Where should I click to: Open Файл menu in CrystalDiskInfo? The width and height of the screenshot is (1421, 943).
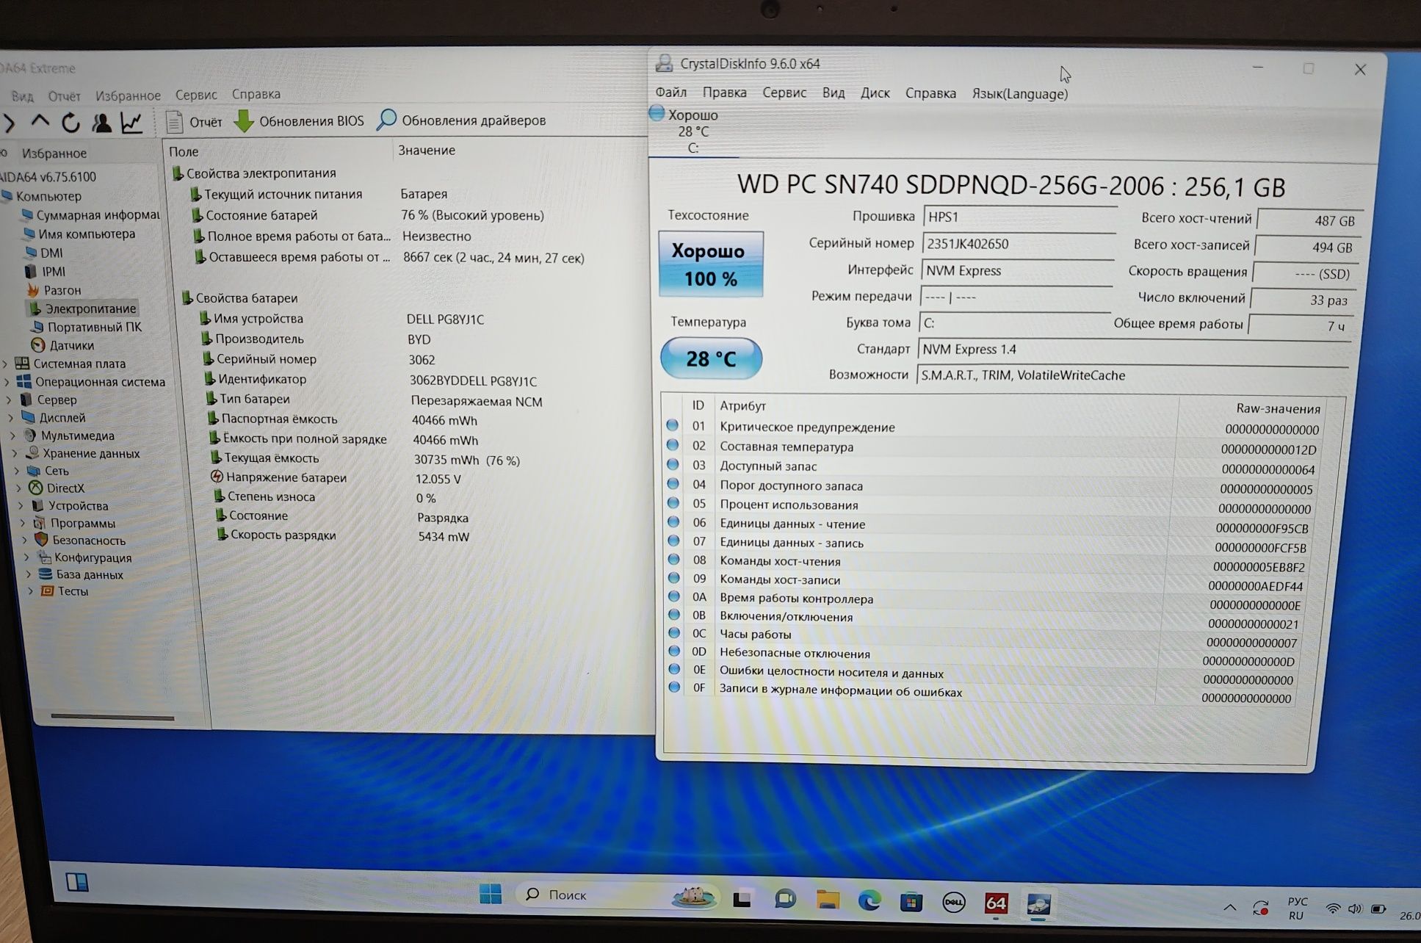click(671, 93)
